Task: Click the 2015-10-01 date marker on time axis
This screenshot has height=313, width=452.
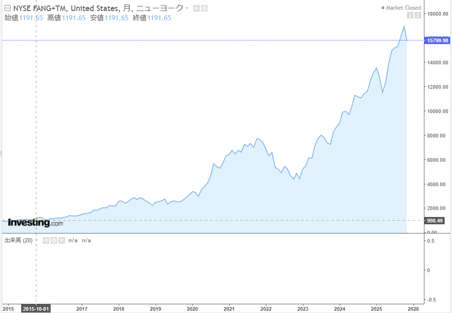Action: pyautogui.click(x=36, y=308)
